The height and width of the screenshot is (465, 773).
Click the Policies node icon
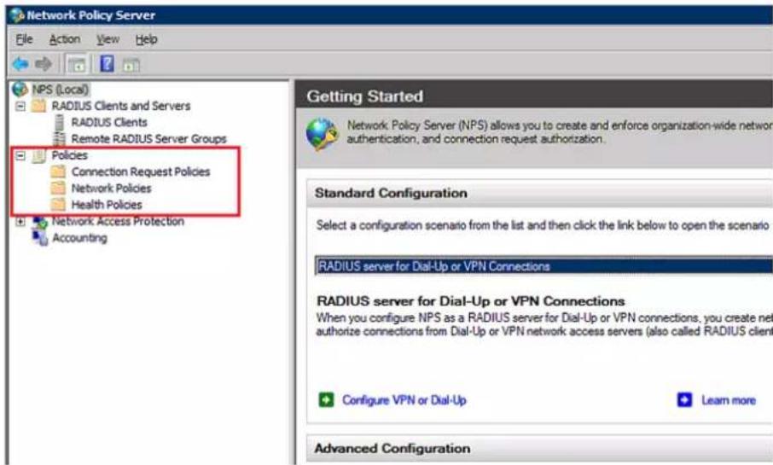tap(38, 156)
